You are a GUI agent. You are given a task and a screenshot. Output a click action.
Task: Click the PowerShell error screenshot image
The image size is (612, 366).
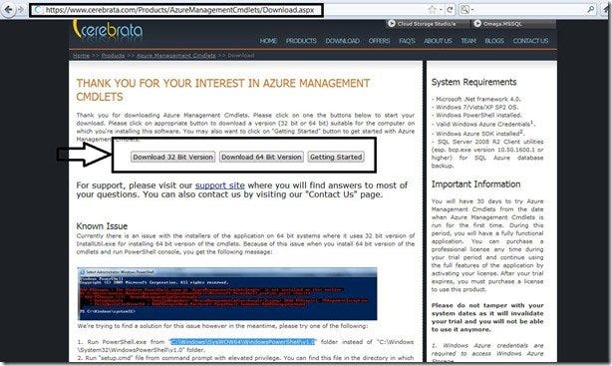227,294
